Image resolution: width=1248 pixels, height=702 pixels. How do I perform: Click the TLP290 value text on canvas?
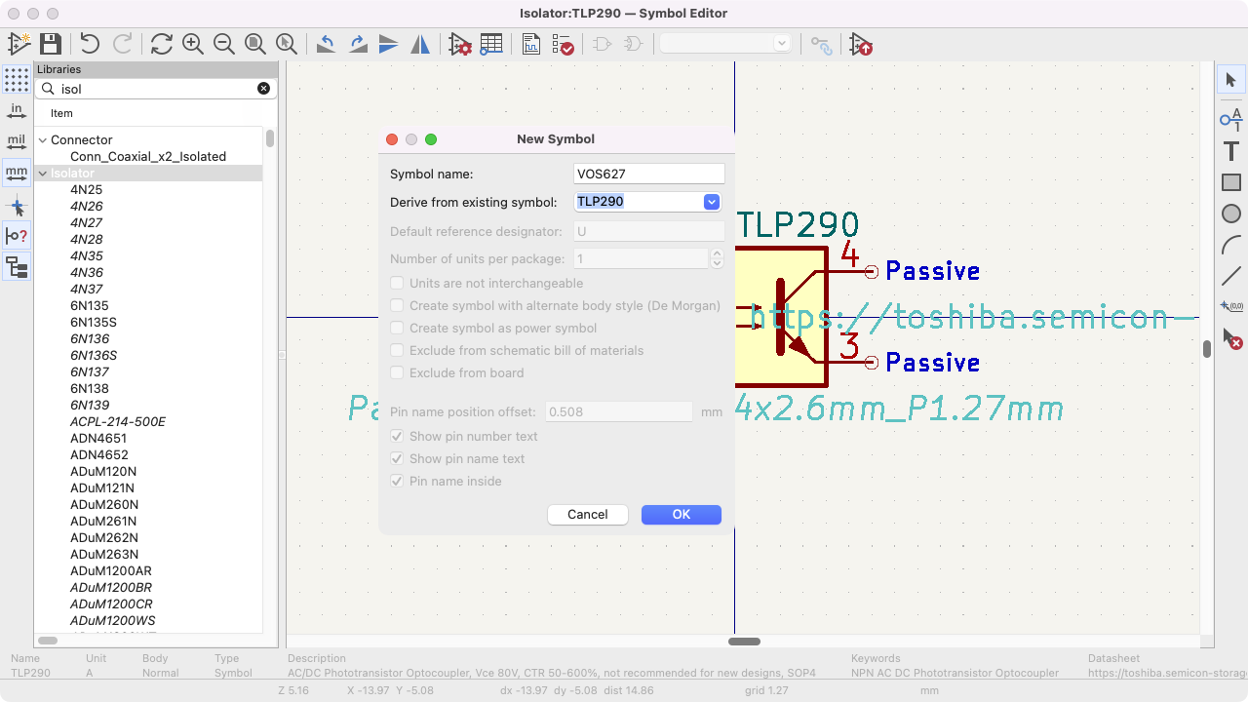799,225
